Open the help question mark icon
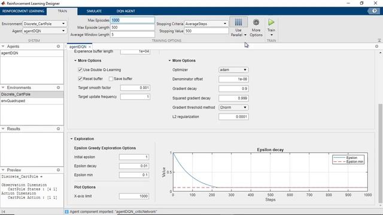Screen dimensions: 383x215 click(375, 11)
